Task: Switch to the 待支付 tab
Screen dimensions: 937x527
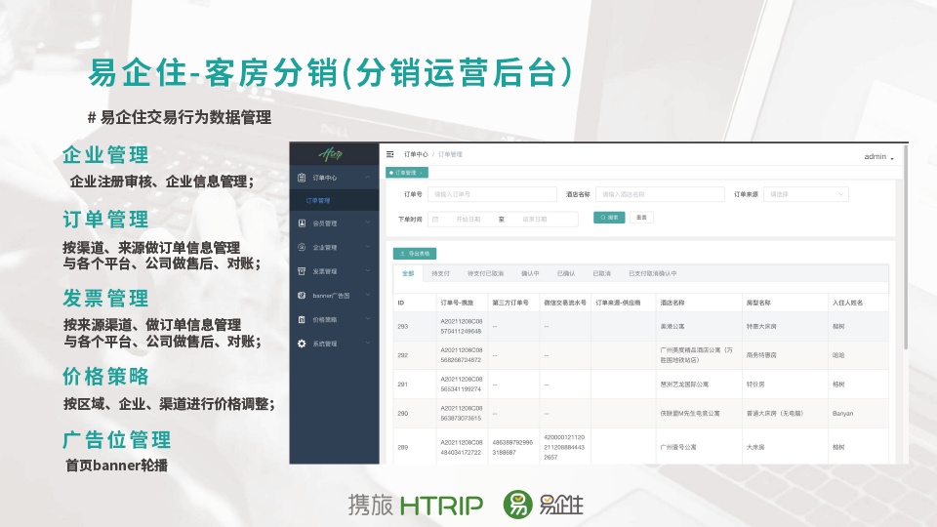Action: [x=440, y=273]
